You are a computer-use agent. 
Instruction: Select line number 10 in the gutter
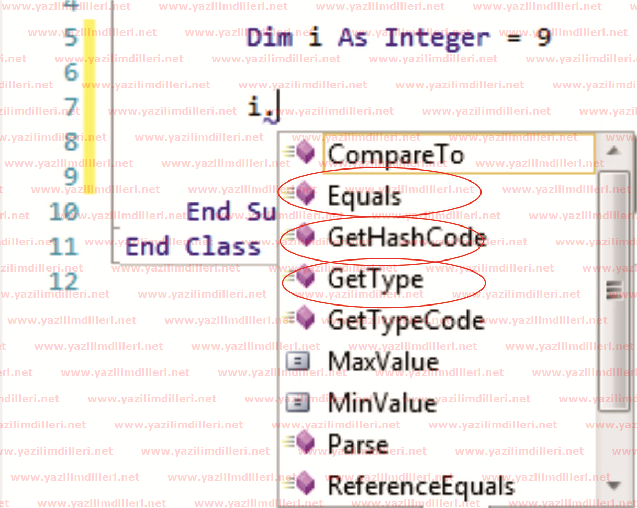[x=63, y=212]
